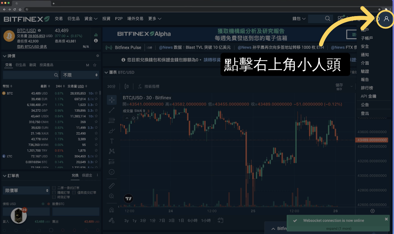Image resolution: width=394 pixels, height=234 pixels.
Task: Select API 金鑰 in the user menu
Action: click(x=368, y=96)
